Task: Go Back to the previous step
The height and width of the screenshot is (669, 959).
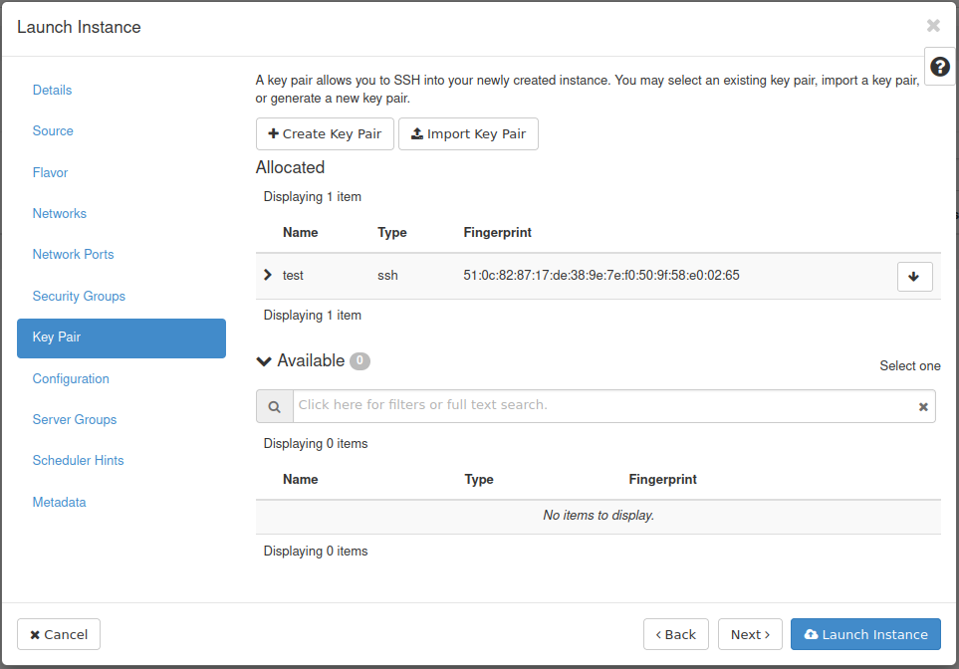Action: coord(675,634)
